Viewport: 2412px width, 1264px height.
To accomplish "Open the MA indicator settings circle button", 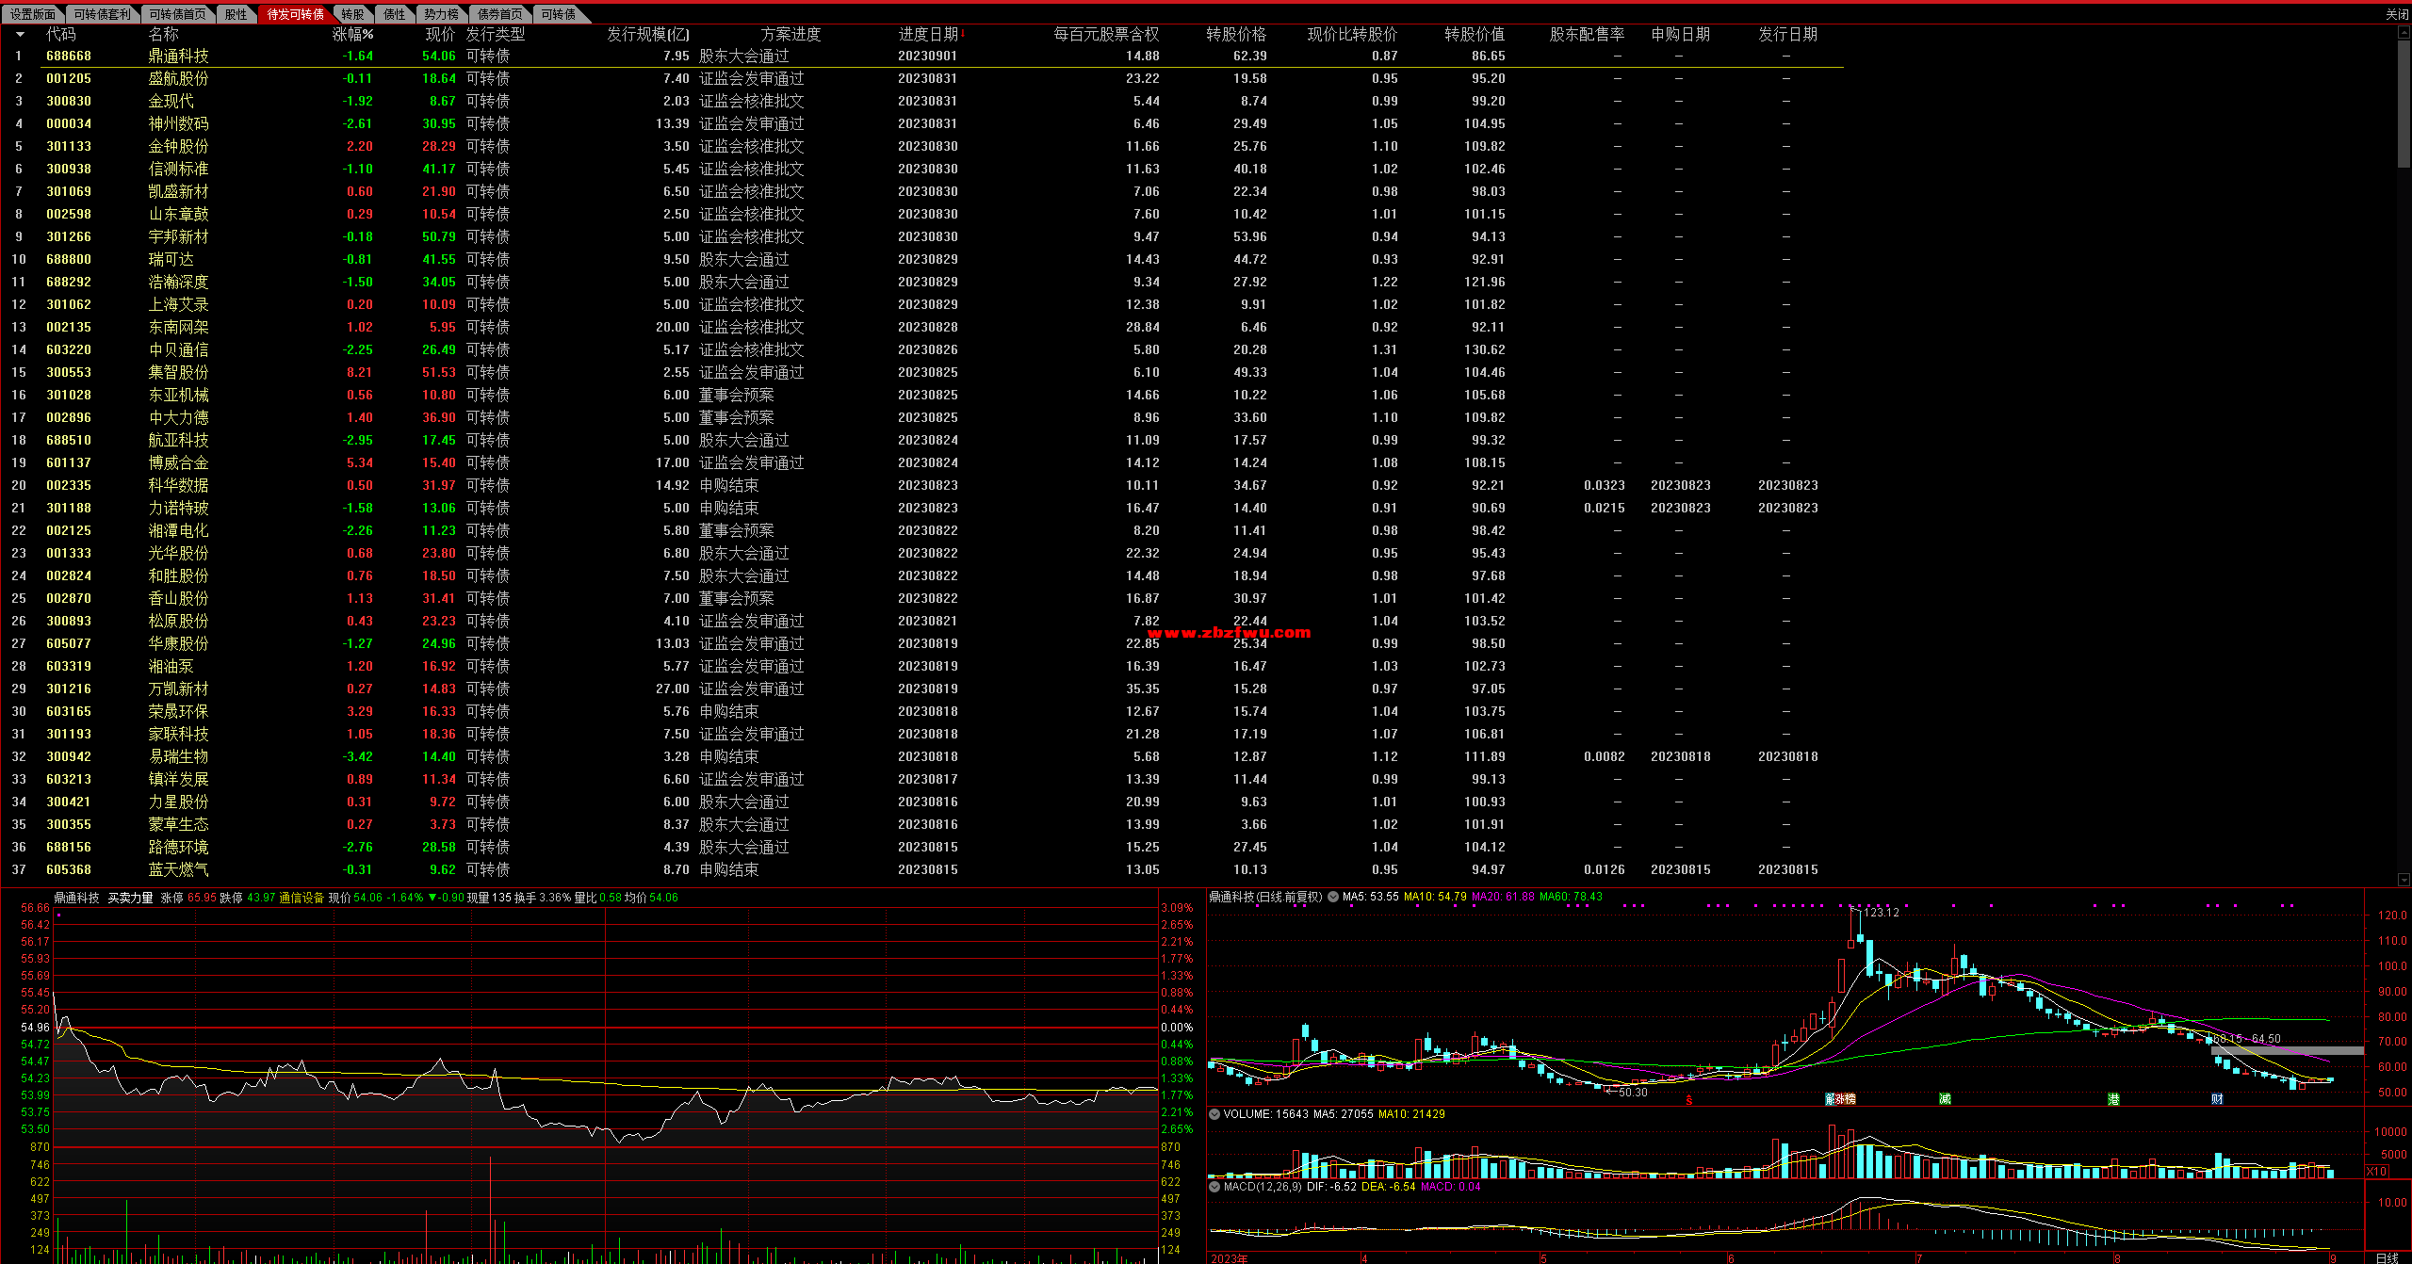I will 1333,897.
